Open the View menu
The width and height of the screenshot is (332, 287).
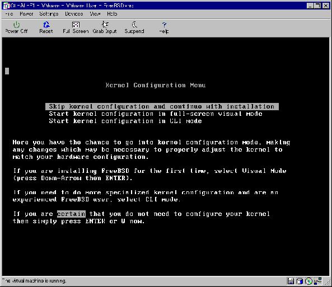tap(95, 14)
